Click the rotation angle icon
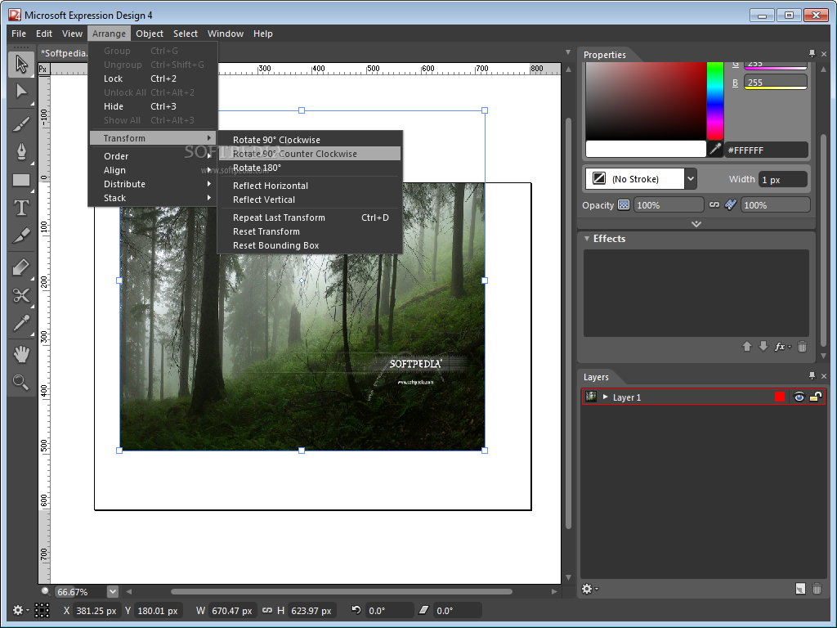Viewport: 837px width, 628px height. pos(356,610)
